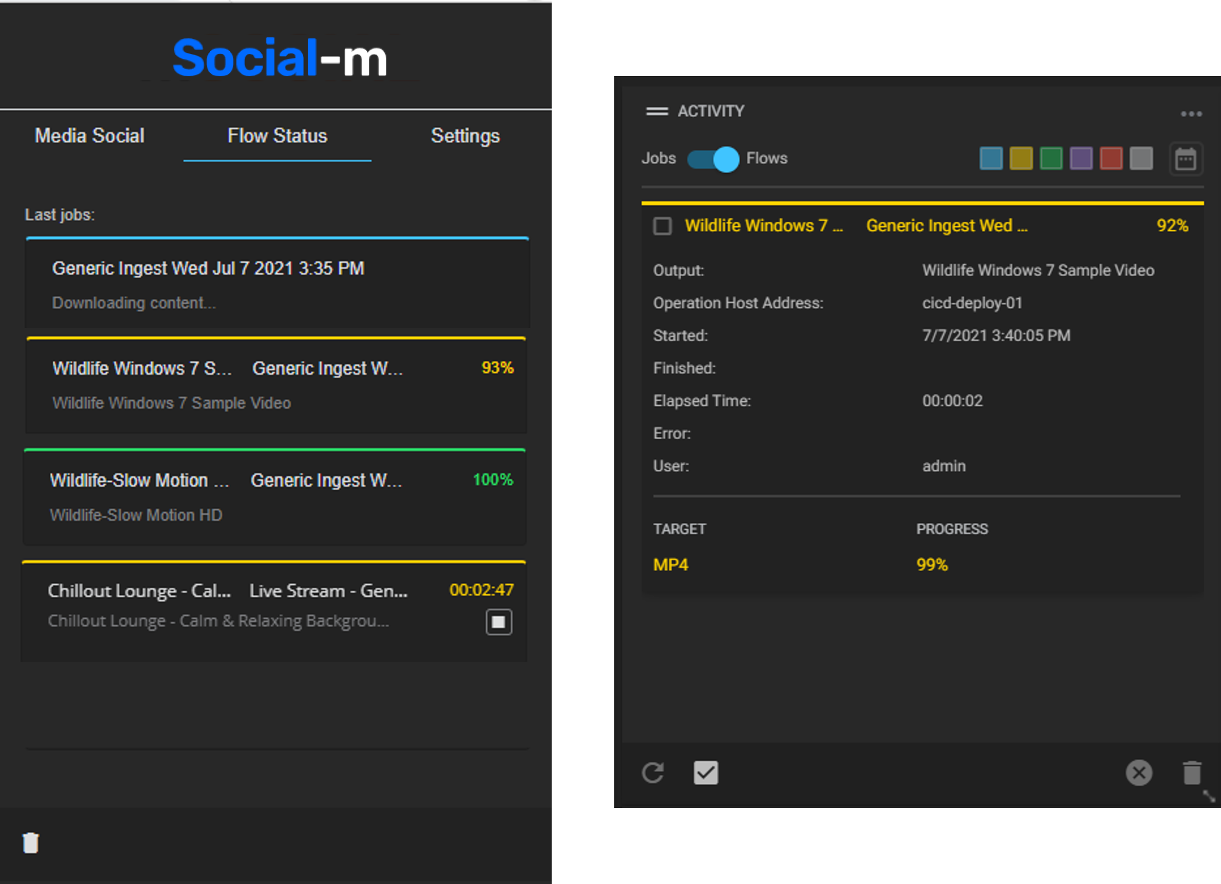The width and height of the screenshot is (1221, 884).
Task: Click the Wildlife-Slow Motion HD subtitle
Action: [136, 515]
